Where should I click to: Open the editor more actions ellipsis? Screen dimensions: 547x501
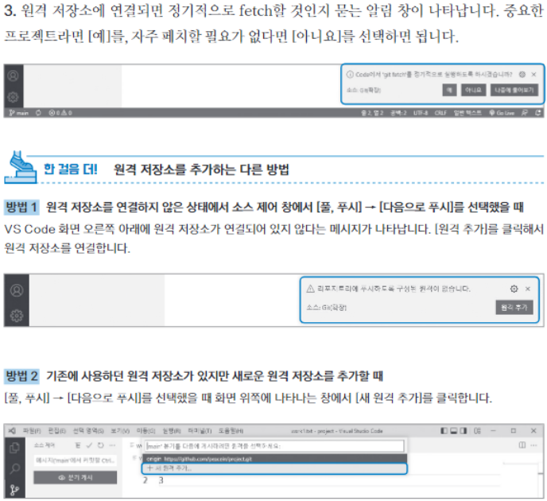click(x=533, y=445)
